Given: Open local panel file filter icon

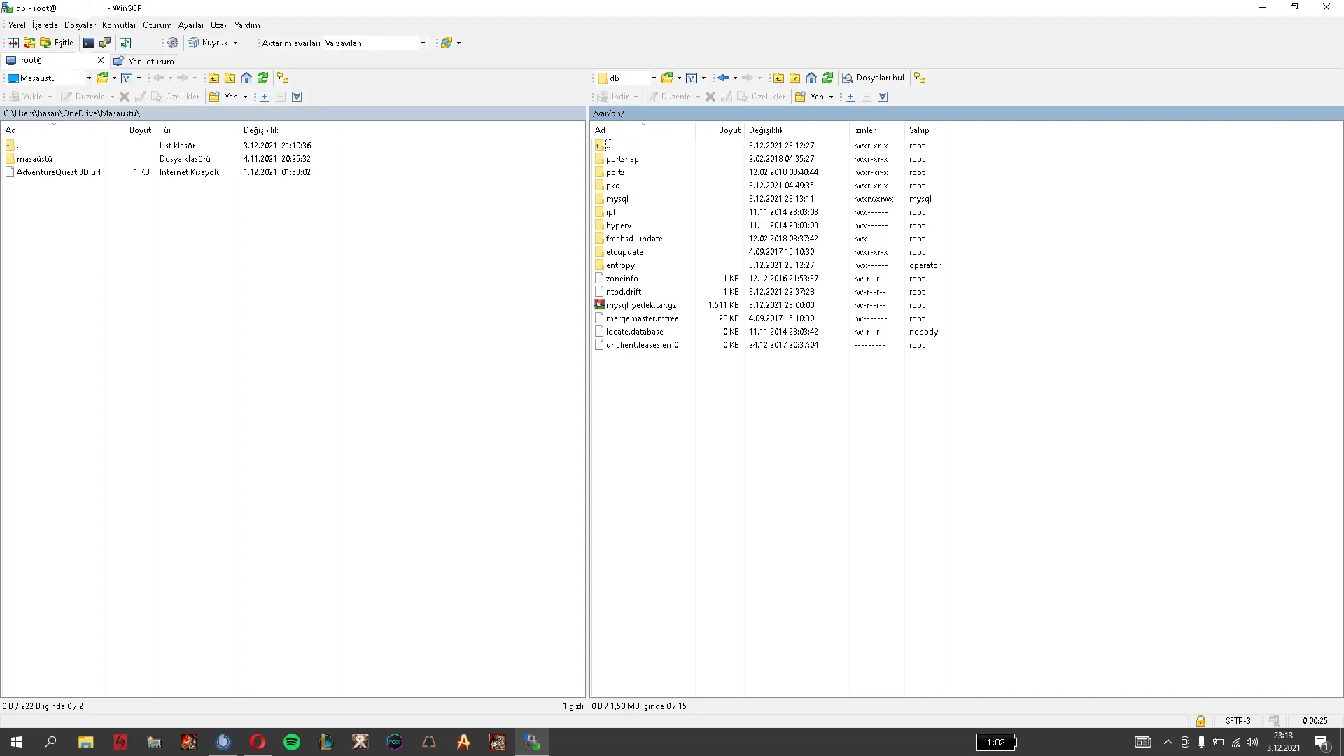Looking at the screenshot, I should 127,78.
